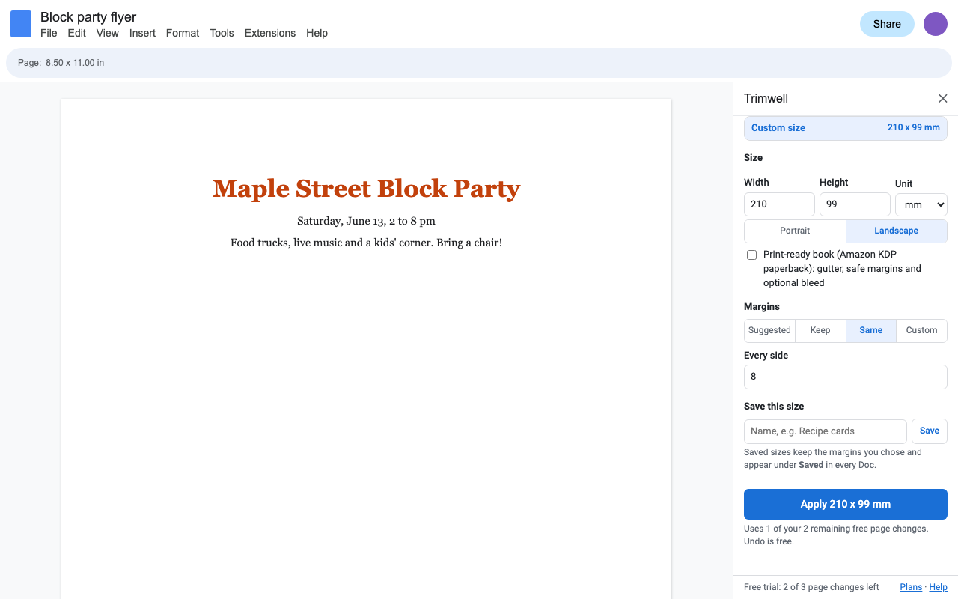Open the File menu
This screenshot has height=599, width=958.
[49, 33]
